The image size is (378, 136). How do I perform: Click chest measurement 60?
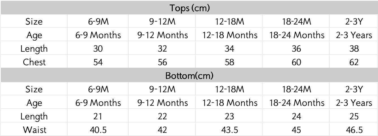pos(296,62)
